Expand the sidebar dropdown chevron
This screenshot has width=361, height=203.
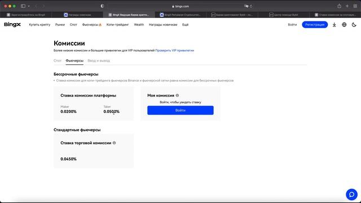click(29, 6)
